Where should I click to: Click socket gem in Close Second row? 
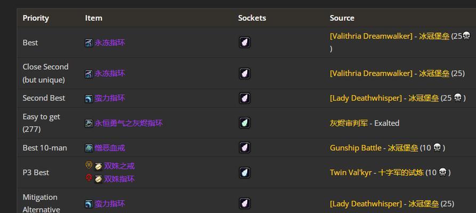point(244,73)
